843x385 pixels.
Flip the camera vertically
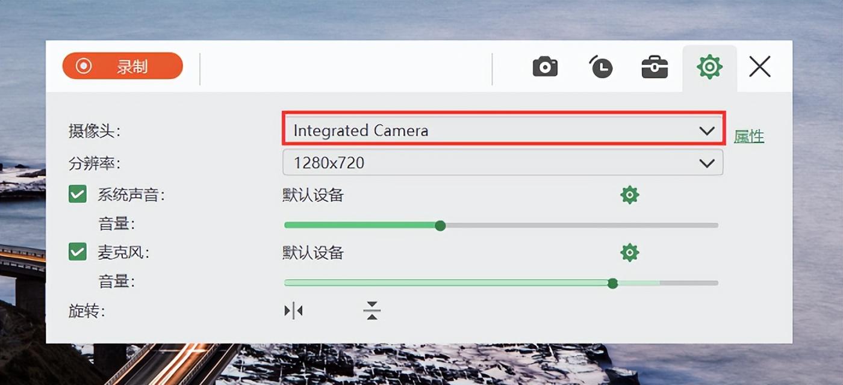point(372,310)
